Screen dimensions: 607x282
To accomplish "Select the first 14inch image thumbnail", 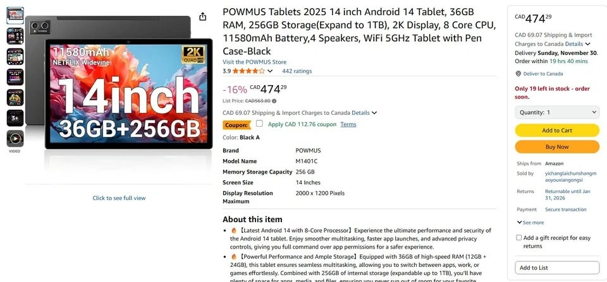I will tap(15, 16).
